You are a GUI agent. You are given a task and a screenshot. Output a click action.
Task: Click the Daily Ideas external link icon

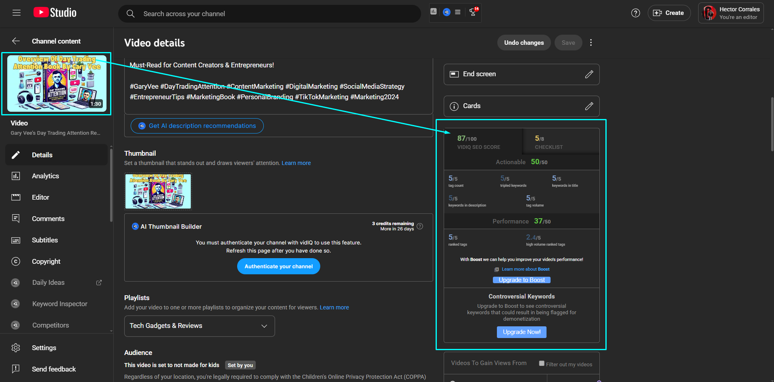[x=99, y=283]
